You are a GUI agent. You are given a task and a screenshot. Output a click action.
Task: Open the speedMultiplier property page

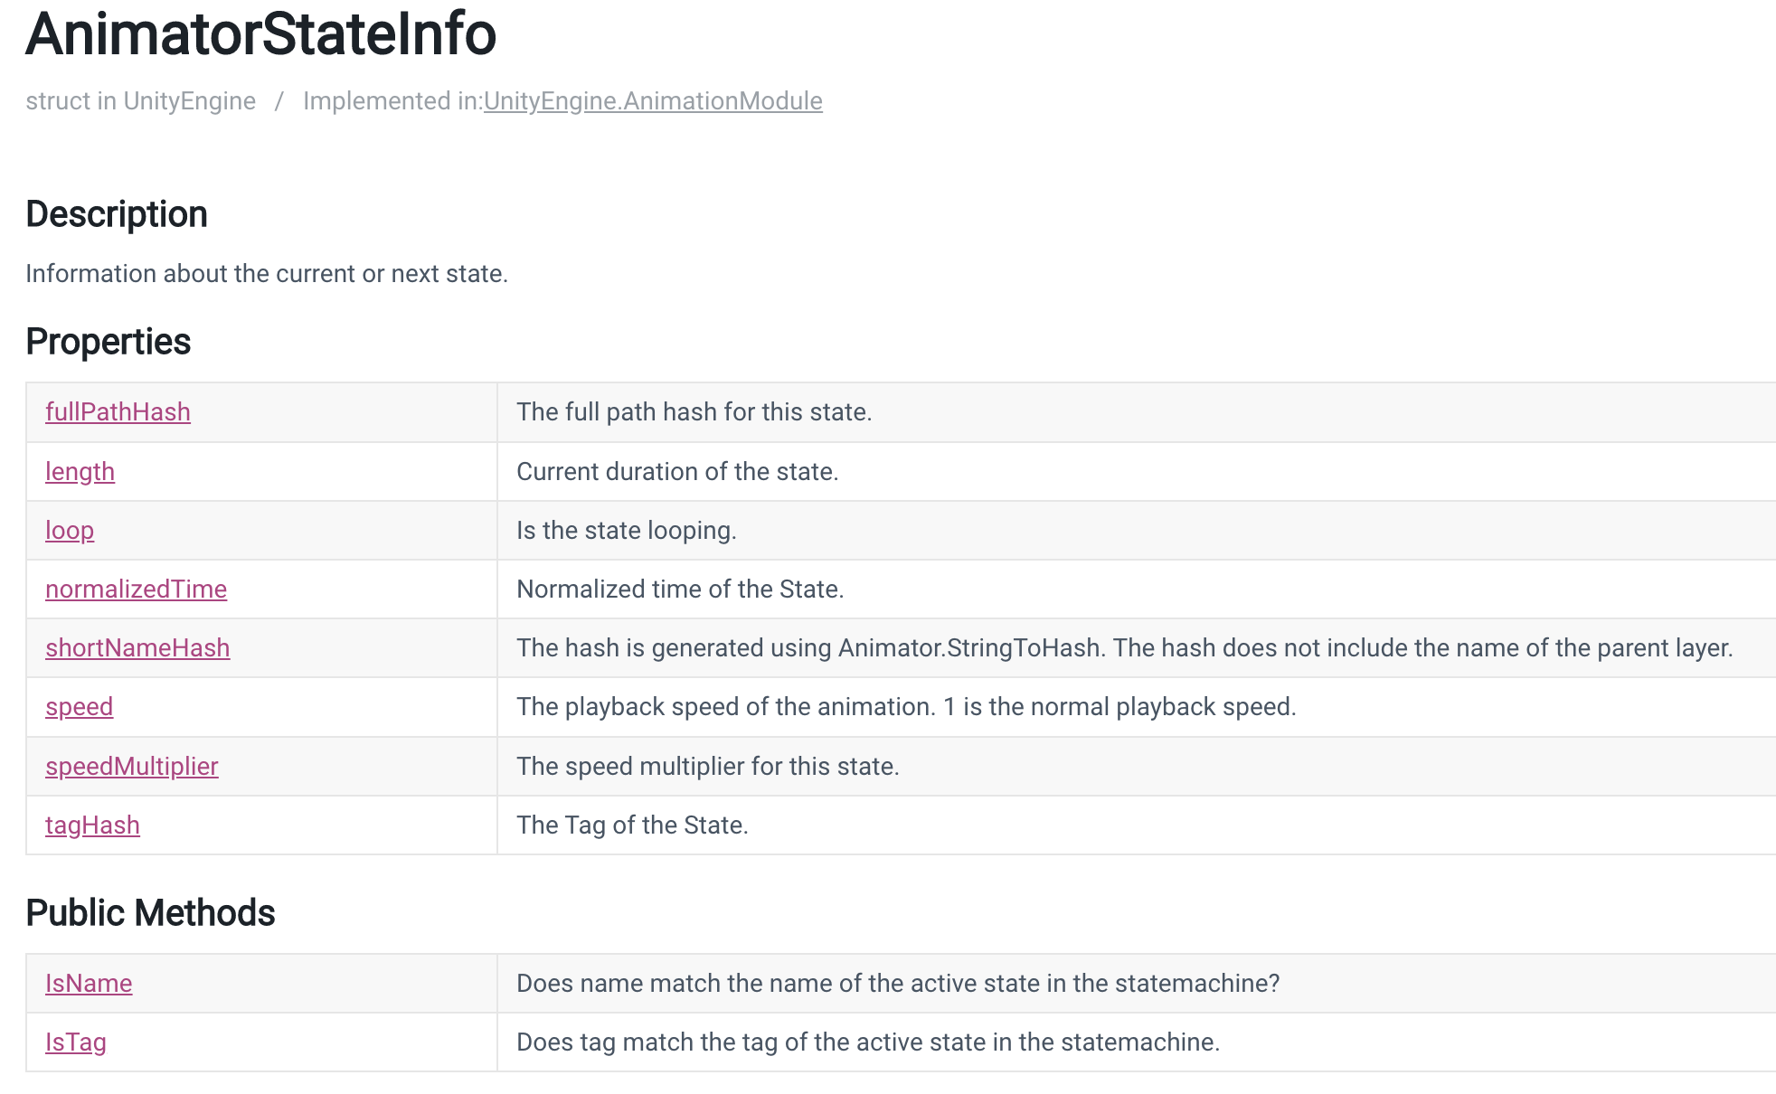coord(131,767)
